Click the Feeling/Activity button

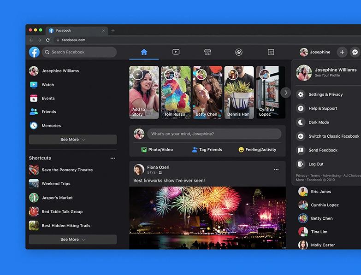click(x=257, y=150)
